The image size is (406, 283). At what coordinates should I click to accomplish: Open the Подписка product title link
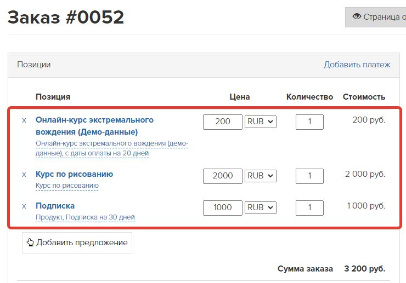click(55, 206)
